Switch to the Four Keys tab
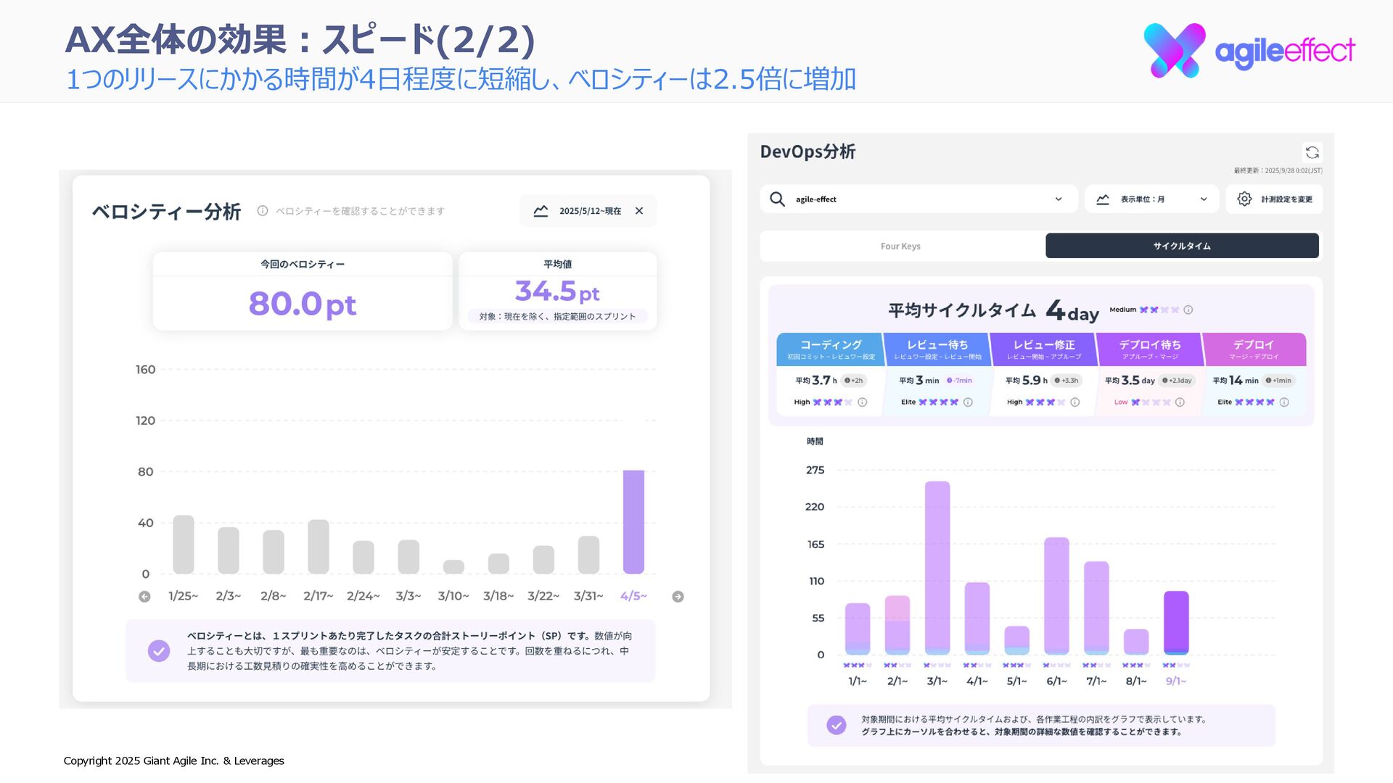Image resolution: width=1393 pixels, height=783 pixels. [x=900, y=246]
